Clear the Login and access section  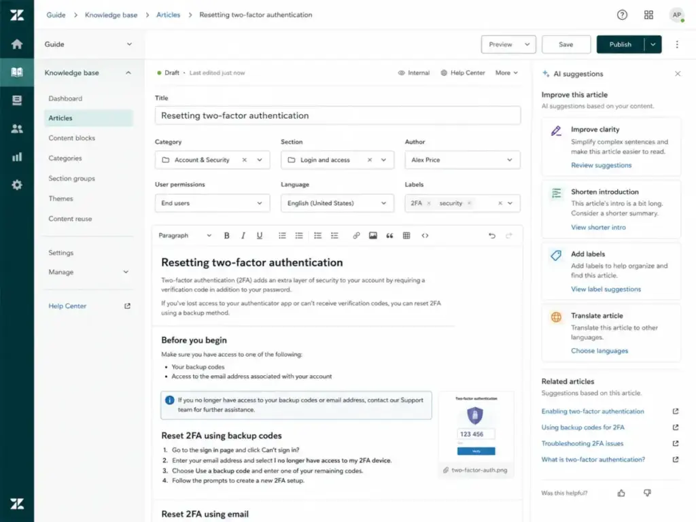point(369,160)
